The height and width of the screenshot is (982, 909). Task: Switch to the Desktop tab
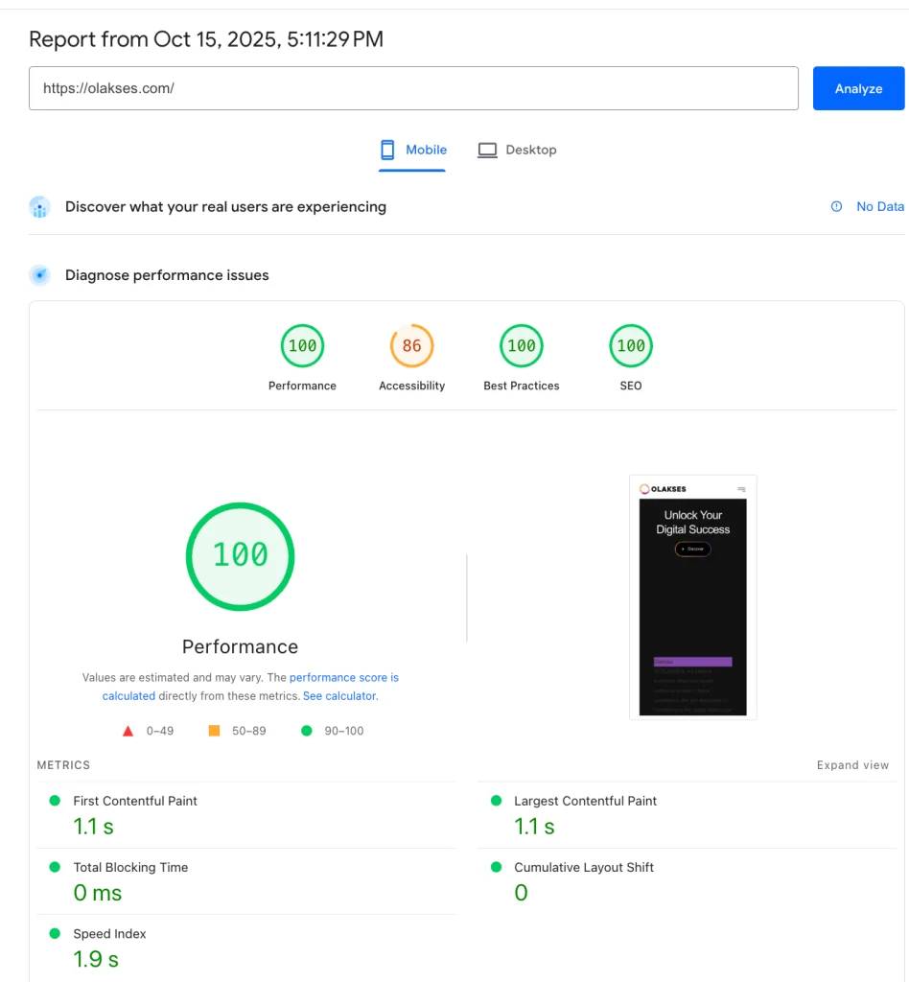coord(518,150)
